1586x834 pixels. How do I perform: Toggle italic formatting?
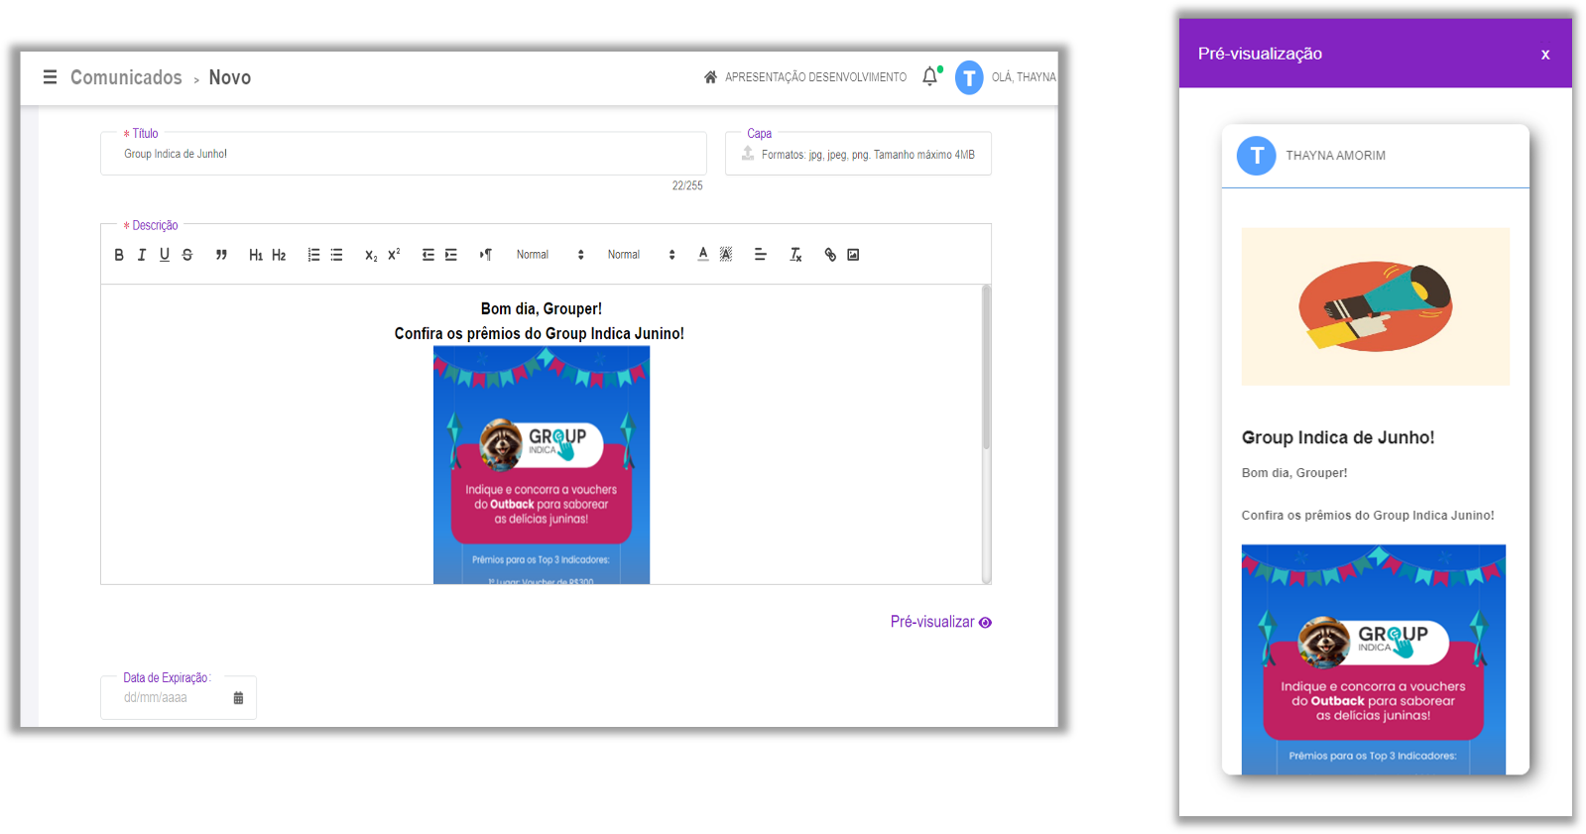tap(142, 255)
